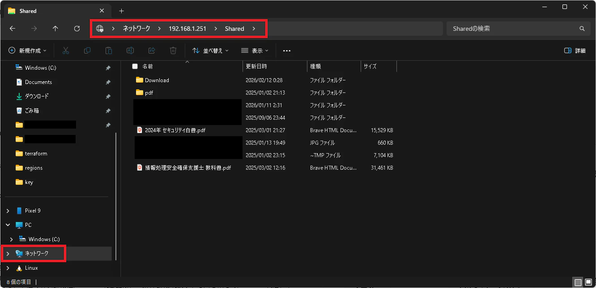Sort by サイズ column header

point(379,66)
